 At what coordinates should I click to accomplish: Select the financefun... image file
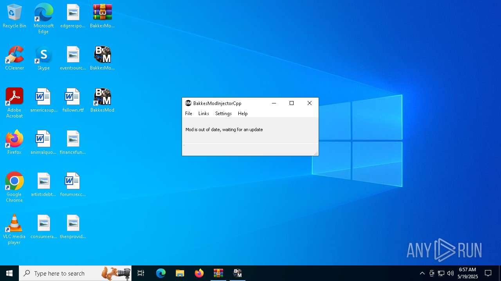(x=73, y=143)
